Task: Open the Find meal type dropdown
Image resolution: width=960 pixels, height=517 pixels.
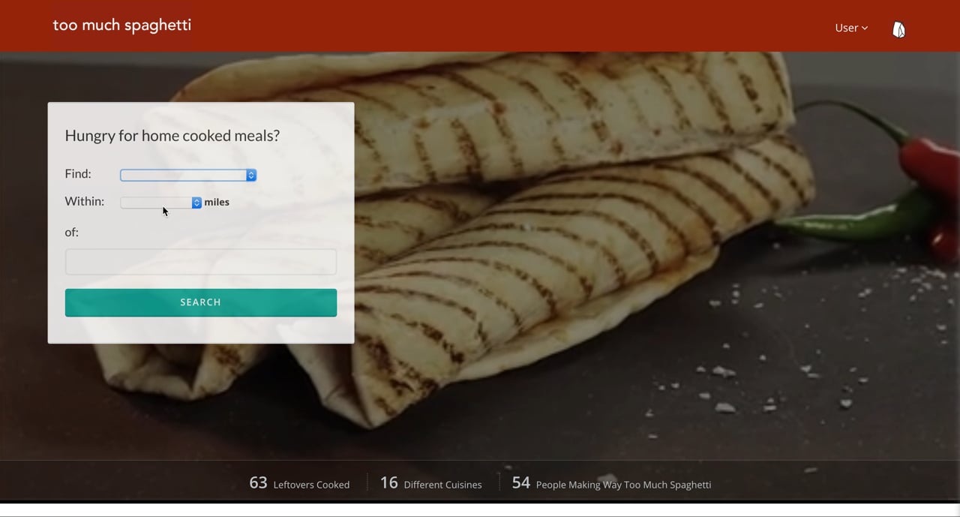Action: tap(188, 175)
